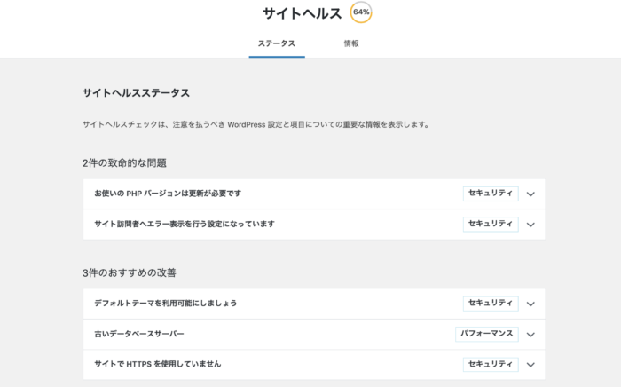Open 'お使いの PHP バージョンは更新が必要です' issue title
This screenshot has height=387, width=621.
pos(168,193)
